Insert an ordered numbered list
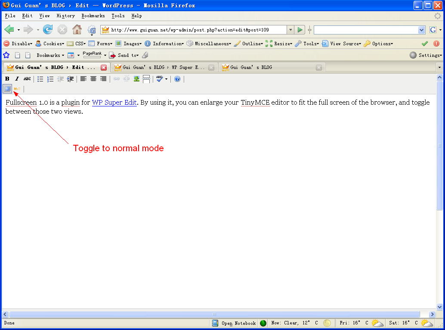This screenshot has height=330, width=445. click(x=50, y=79)
